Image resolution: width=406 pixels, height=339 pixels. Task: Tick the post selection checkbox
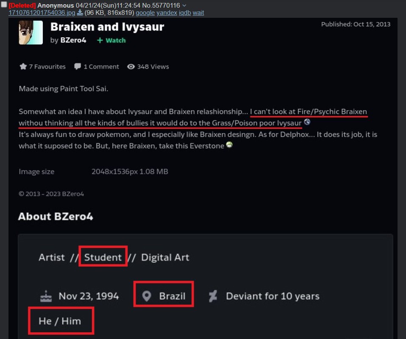pos(4,5)
